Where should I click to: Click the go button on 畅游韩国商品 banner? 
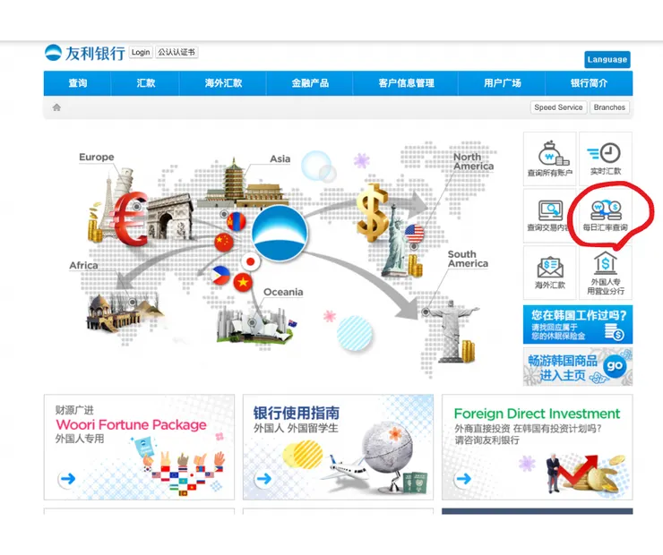[615, 366]
